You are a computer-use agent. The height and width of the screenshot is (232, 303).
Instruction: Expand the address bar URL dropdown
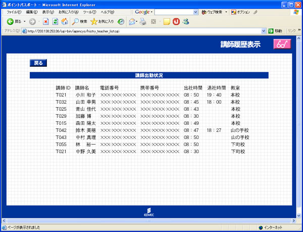click(x=264, y=31)
